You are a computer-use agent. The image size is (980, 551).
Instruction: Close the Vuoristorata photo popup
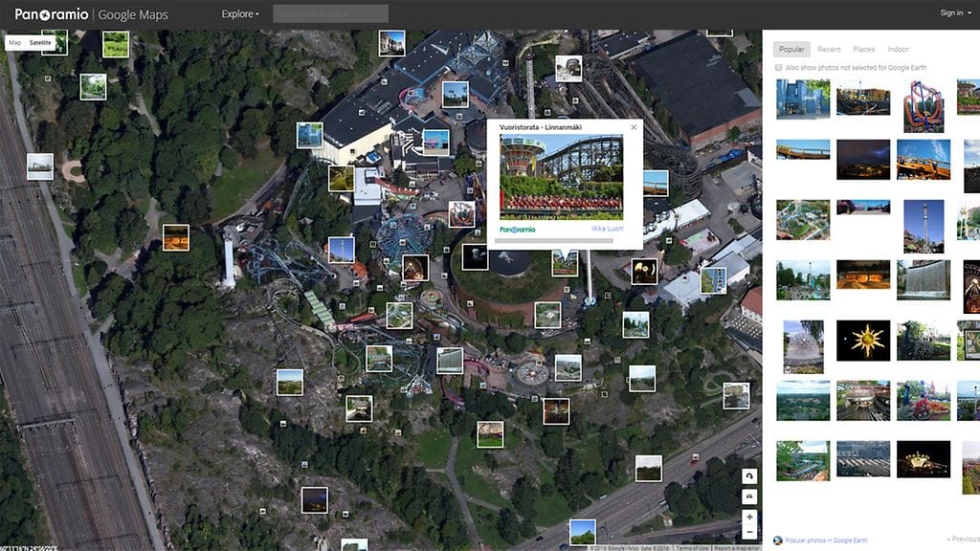coord(633,127)
